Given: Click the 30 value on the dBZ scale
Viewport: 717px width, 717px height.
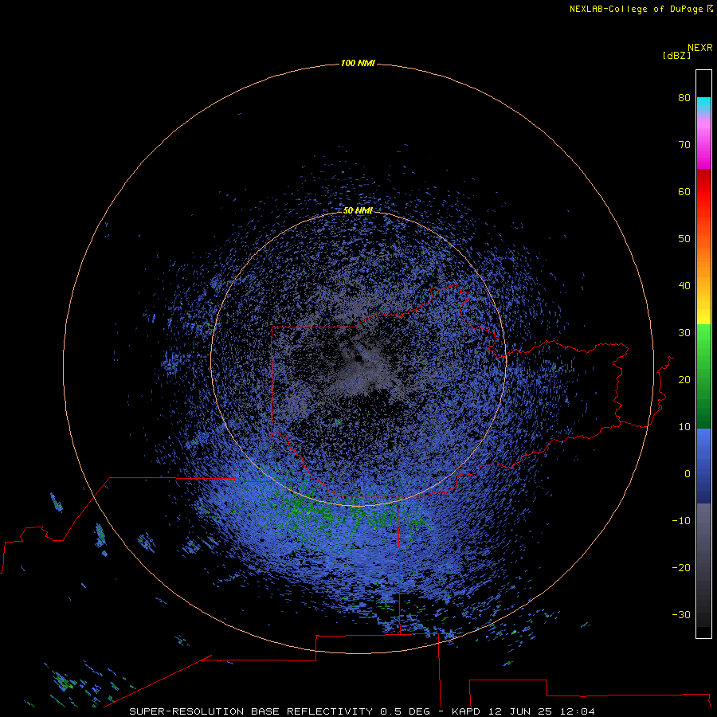Looking at the screenshot, I should [684, 332].
